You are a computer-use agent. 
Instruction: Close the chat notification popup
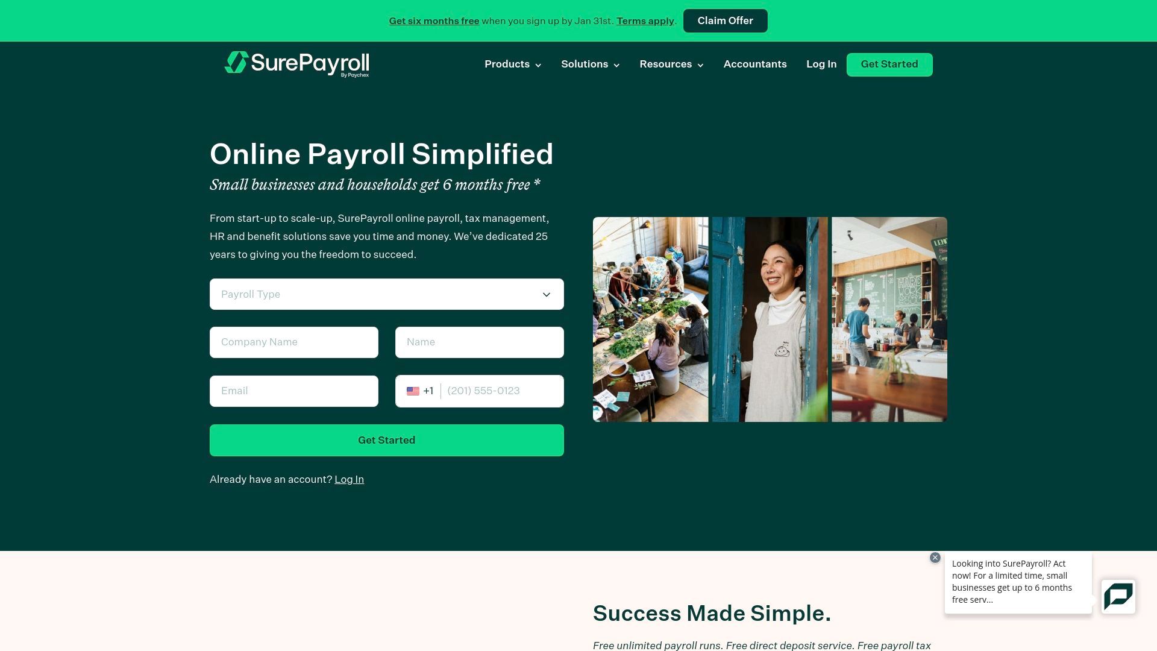(x=935, y=558)
